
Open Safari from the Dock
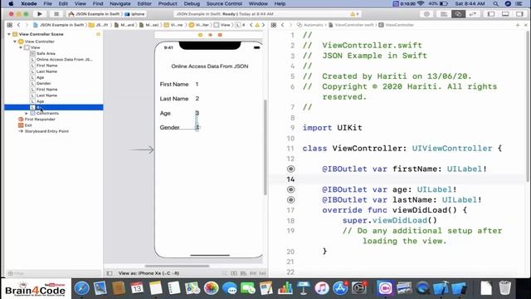pyautogui.click(x=81, y=288)
